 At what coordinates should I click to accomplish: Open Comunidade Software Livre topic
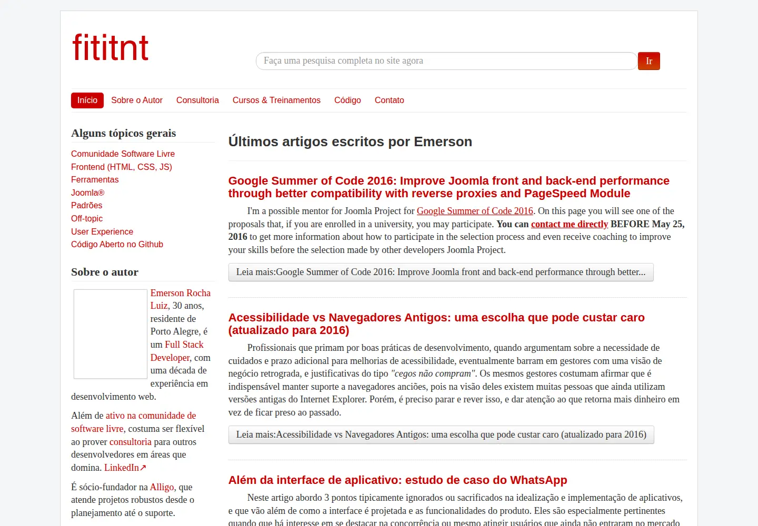coord(123,154)
